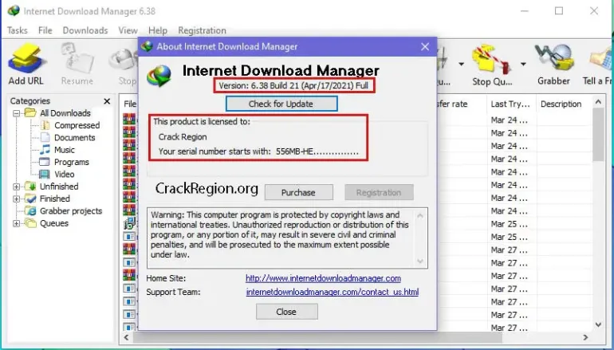Expand the Queues category
The width and height of the screenshot is (614, 350).
tap(16, 223)
